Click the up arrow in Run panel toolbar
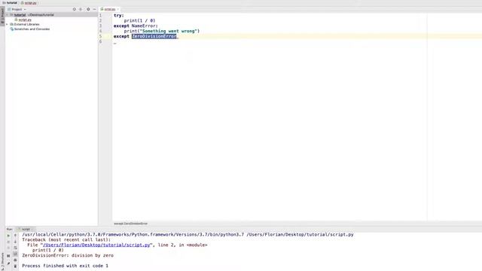Viewport: 482px width, 271px height. pyautogui.click(x=15, y=236)
